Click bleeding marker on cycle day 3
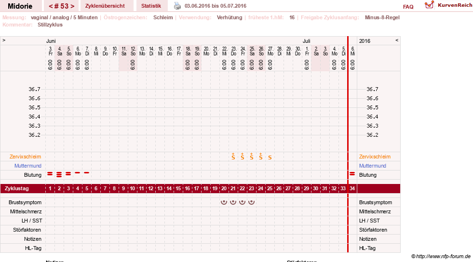The width and height of the screenshot is (473, 262). (x=68, y=174)
